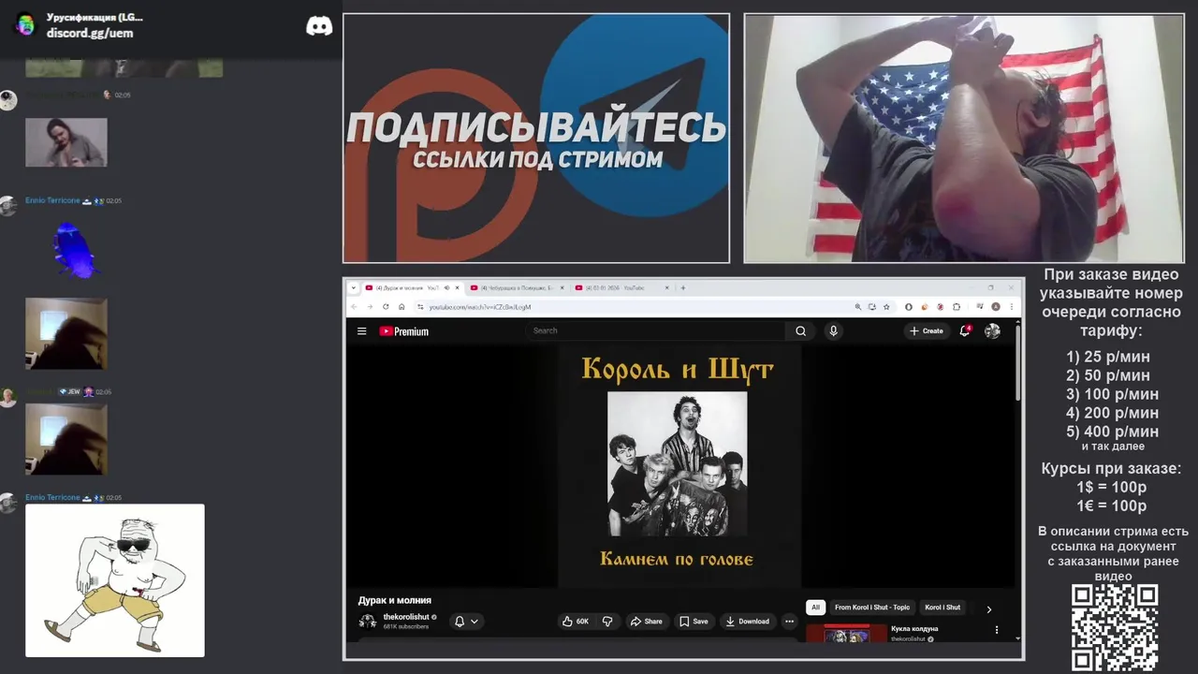
Task: Click the browser home icon
Action: coord(402,306)
